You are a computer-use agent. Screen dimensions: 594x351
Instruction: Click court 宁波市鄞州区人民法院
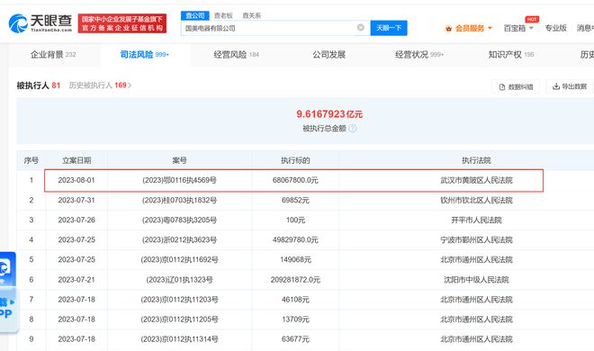point(476,239)
